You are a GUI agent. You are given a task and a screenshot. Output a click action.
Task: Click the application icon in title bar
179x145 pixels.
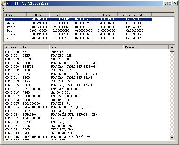tap(3, 3)
